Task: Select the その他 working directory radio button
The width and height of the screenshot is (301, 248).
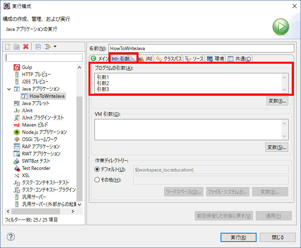Action: [97, 180]
